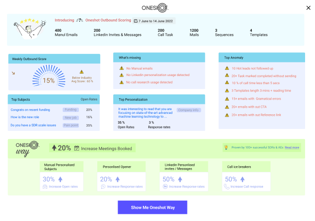Viewport: 315px width, 221px height.
Task: Click warning icon beside 20+ emails with out CTA
Action: click(x=227, y=107)
